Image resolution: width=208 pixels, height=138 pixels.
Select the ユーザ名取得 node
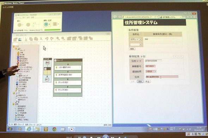pos(21,113)
